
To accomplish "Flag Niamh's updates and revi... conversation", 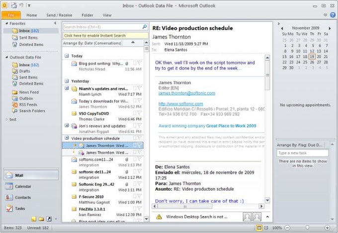I will click(x=140, y=88).
